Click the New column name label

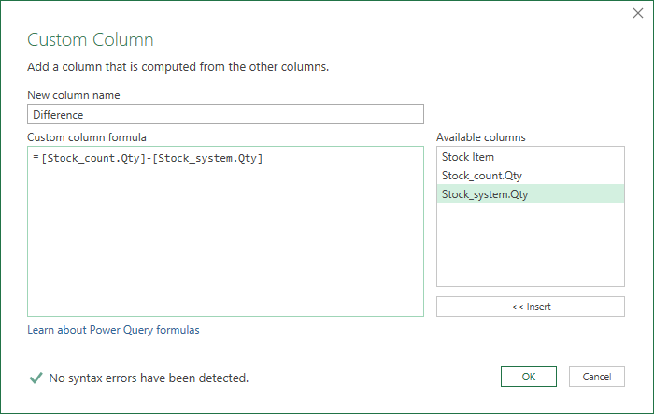pyautogui.click(x=74, y=95)
